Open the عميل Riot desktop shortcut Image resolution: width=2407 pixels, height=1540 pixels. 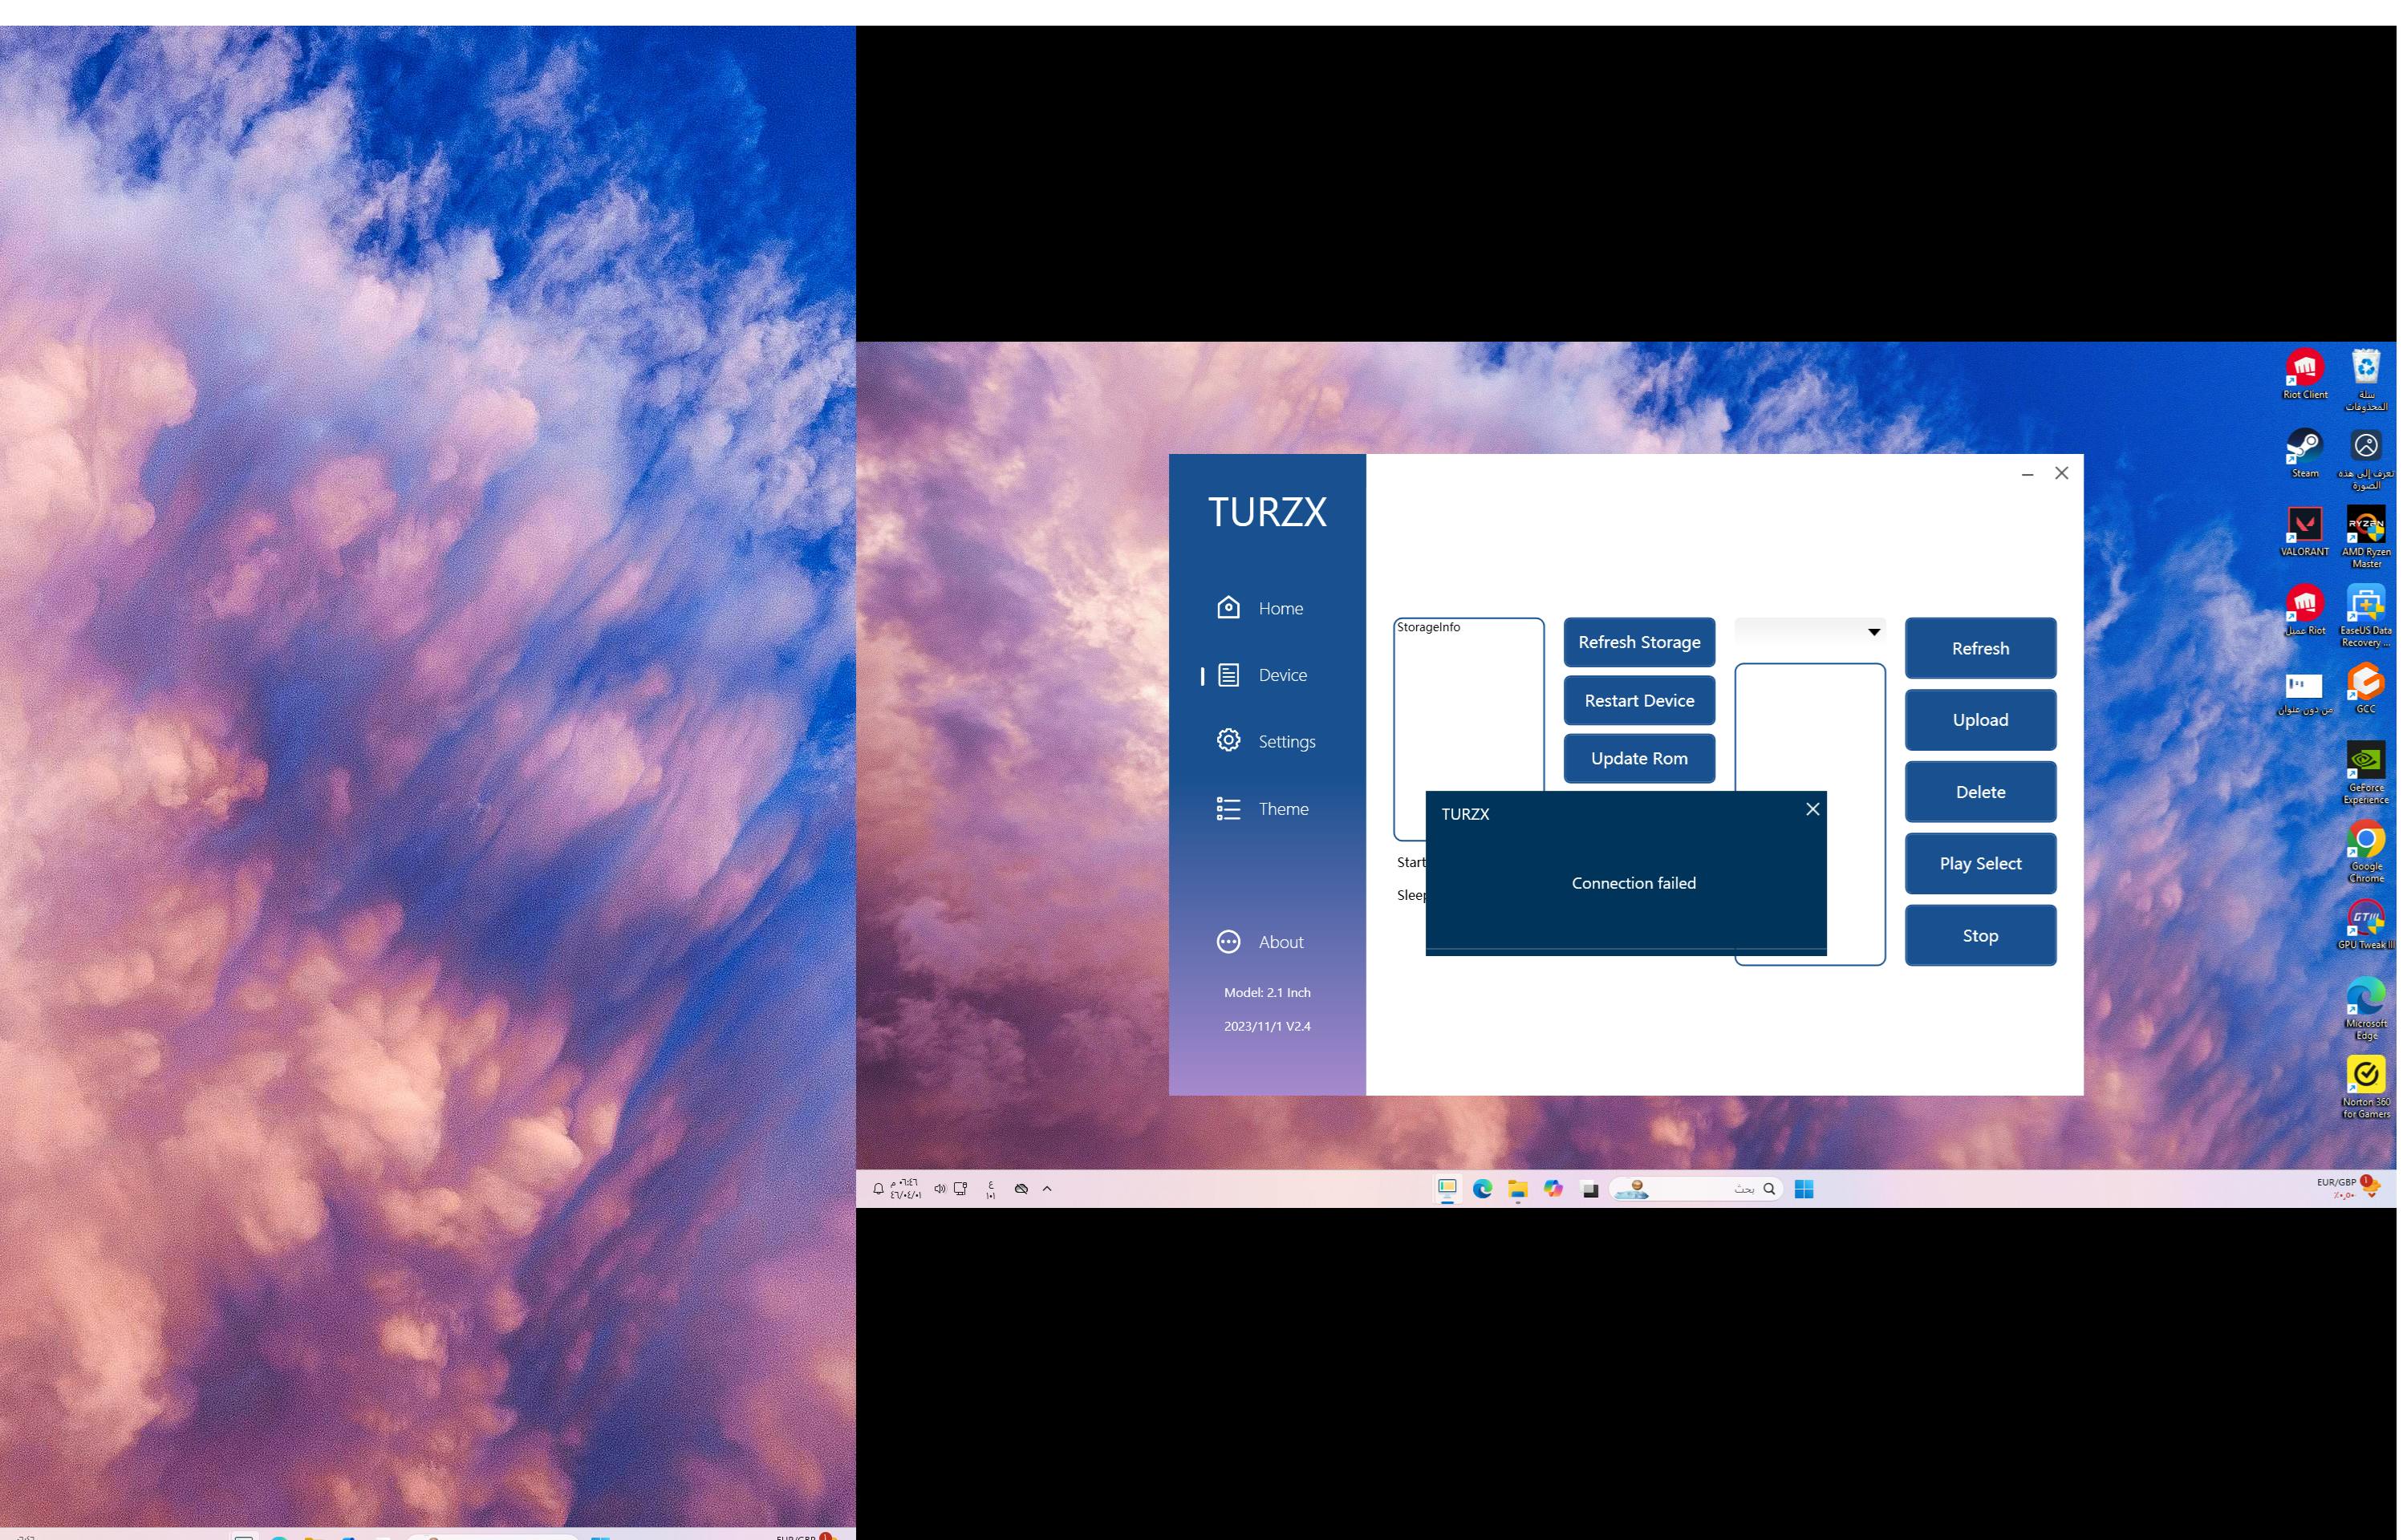click(2304, 610)
